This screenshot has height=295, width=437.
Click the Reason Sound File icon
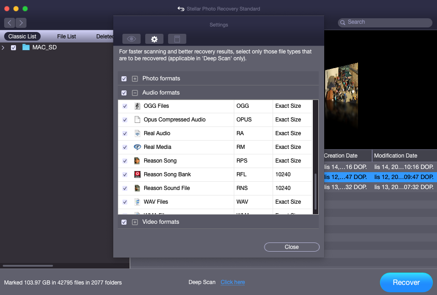(x=137, y=188)
